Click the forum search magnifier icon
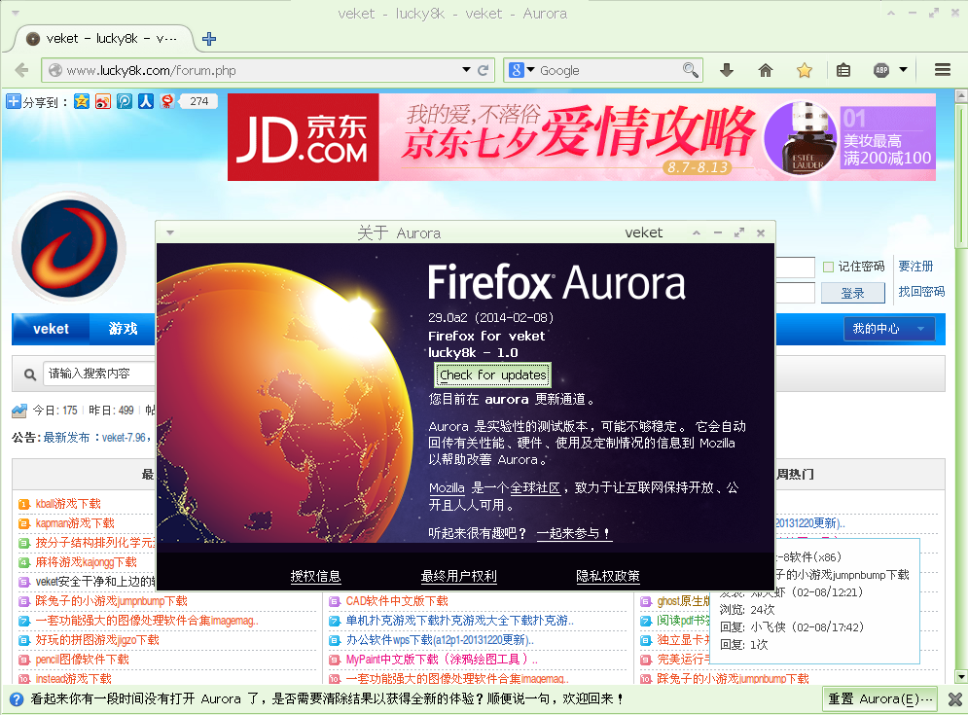This screenshot has height=715, width=968. 29,375
